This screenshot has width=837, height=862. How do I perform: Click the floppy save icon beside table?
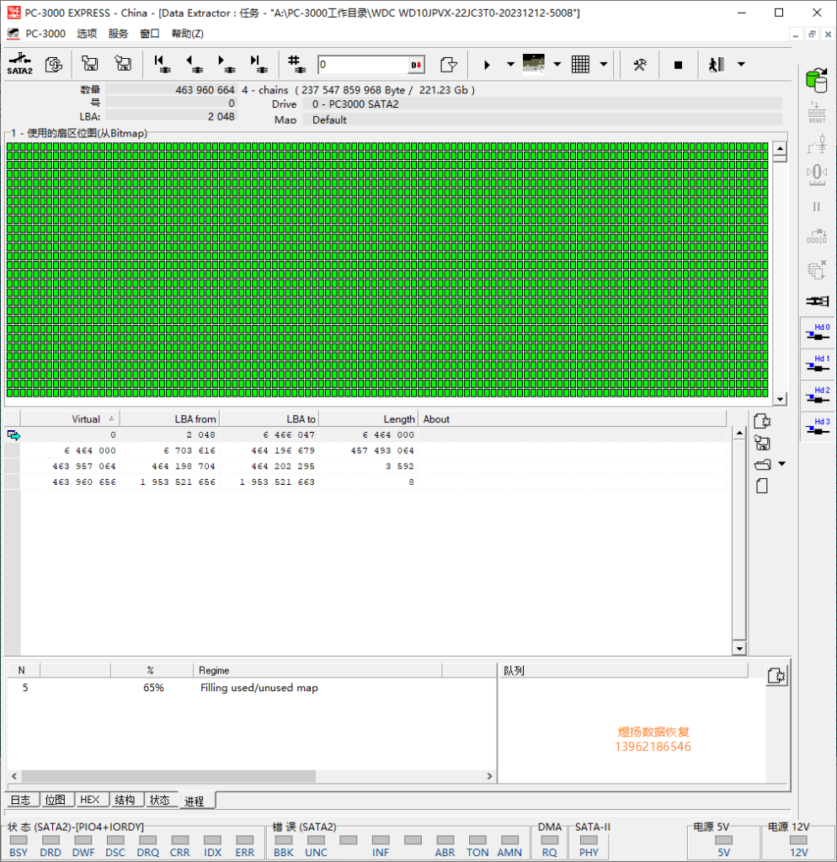(x=762, y=443)
